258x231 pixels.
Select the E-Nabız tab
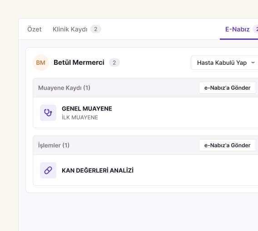point(237,29)
